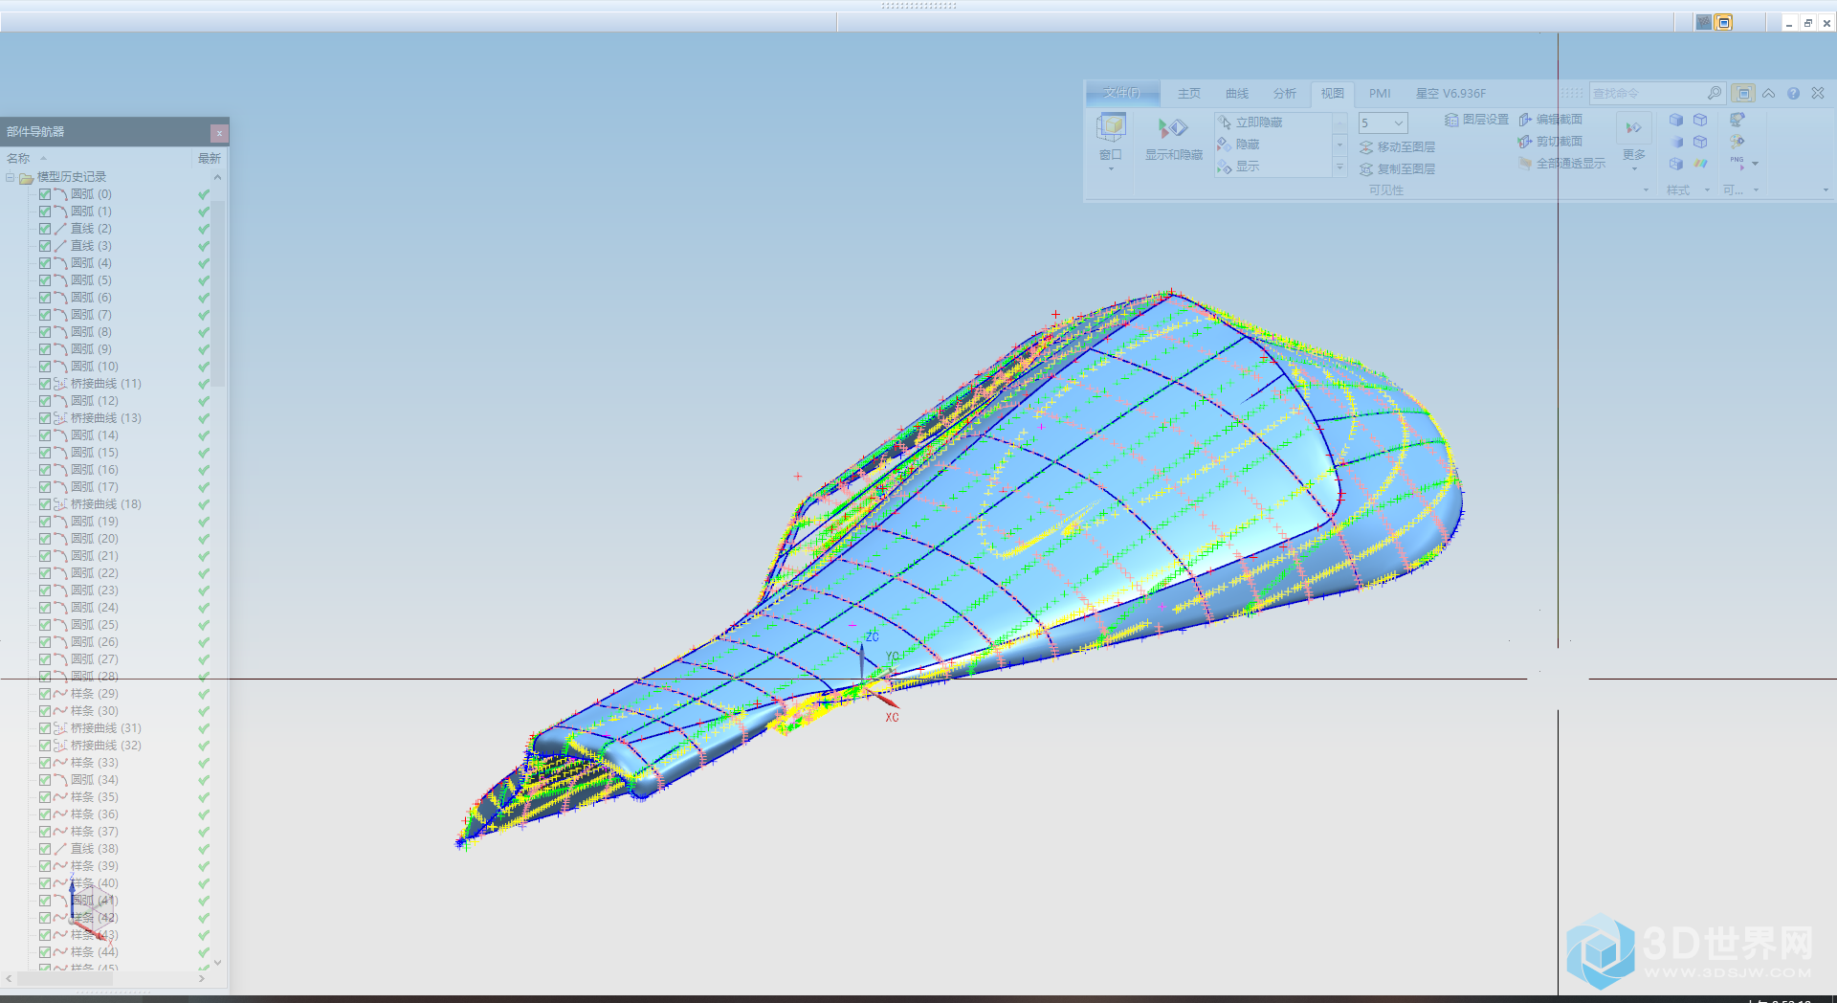Close the 部件导航器 panel

[x=219, y=133]
